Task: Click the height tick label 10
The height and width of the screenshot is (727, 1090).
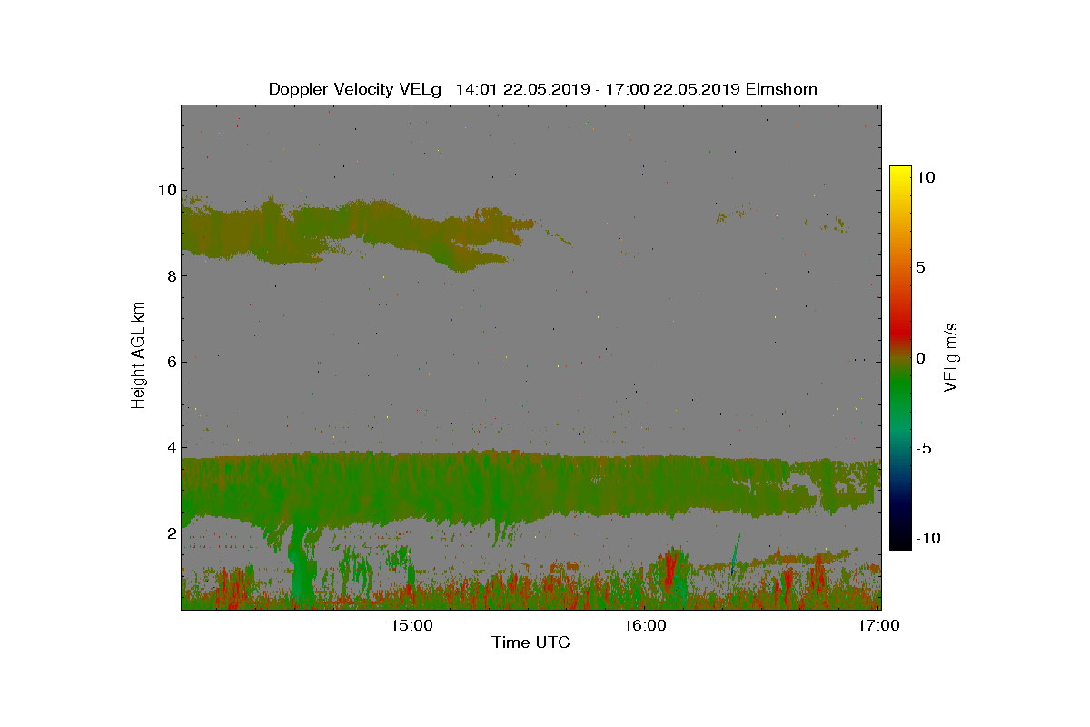Action: [165, 190]
